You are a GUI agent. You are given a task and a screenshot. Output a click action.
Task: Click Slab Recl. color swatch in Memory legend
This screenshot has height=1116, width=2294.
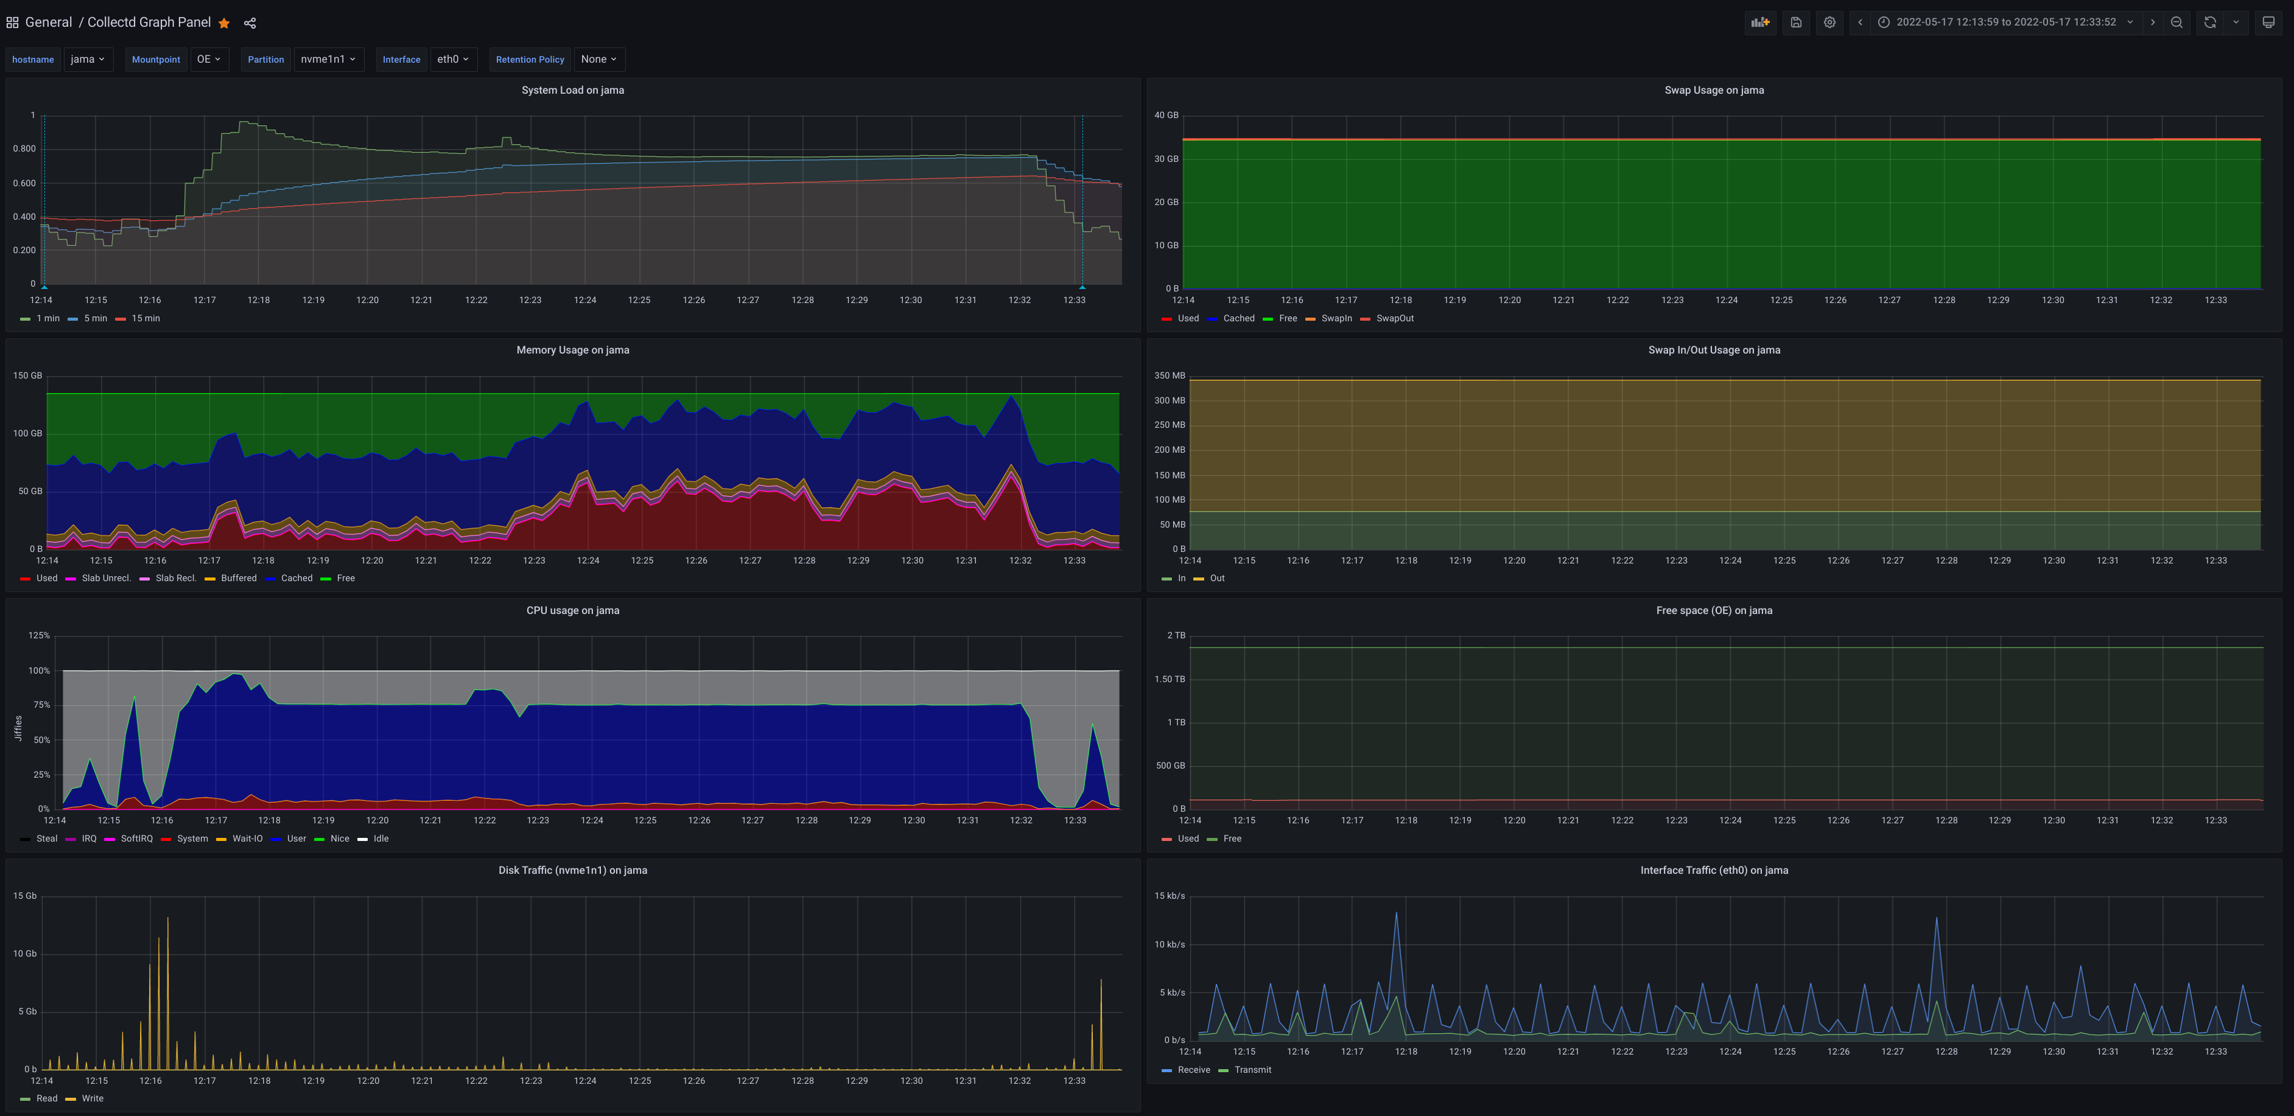pos(145,579)
